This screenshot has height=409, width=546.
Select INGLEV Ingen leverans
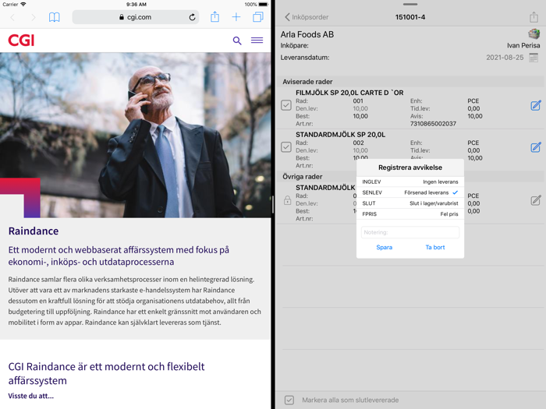point(410,182)
